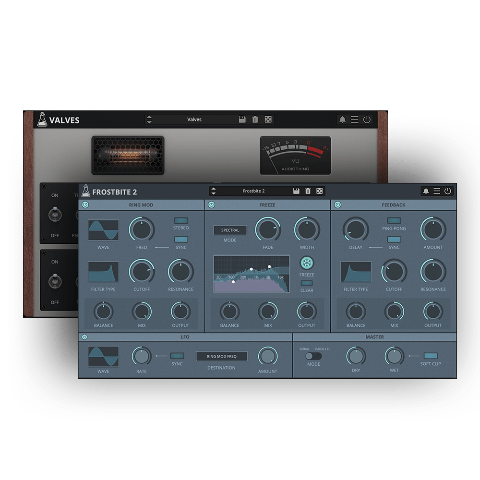Toggle Ring Mod section power
The height and width of the screenshot is (480, 480).
(x=85, y=205)
